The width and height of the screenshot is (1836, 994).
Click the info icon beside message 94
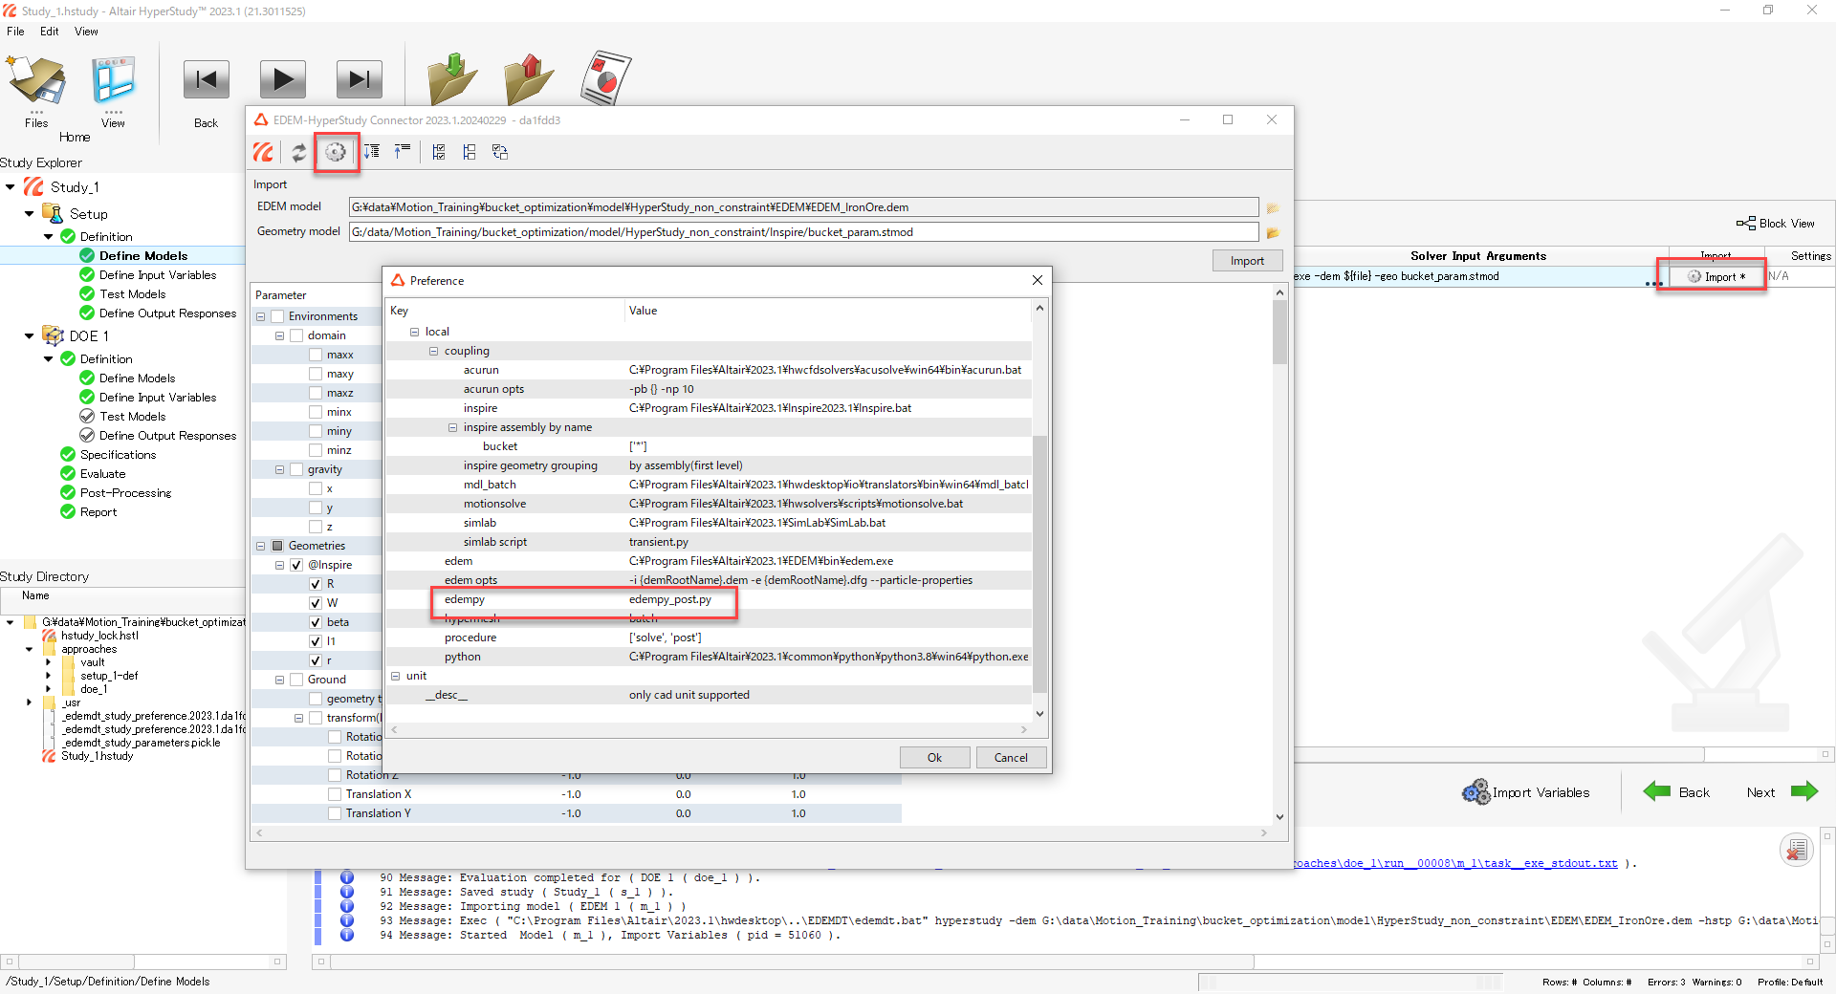[x=347, y=935]
